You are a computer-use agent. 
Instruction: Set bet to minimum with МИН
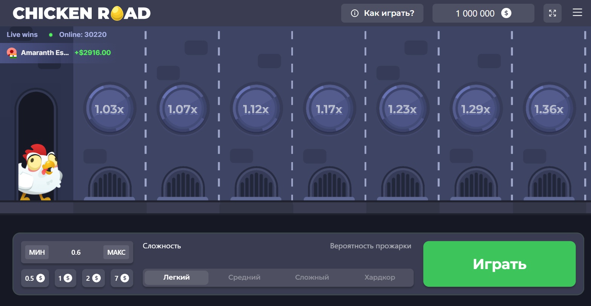(37, 252)
